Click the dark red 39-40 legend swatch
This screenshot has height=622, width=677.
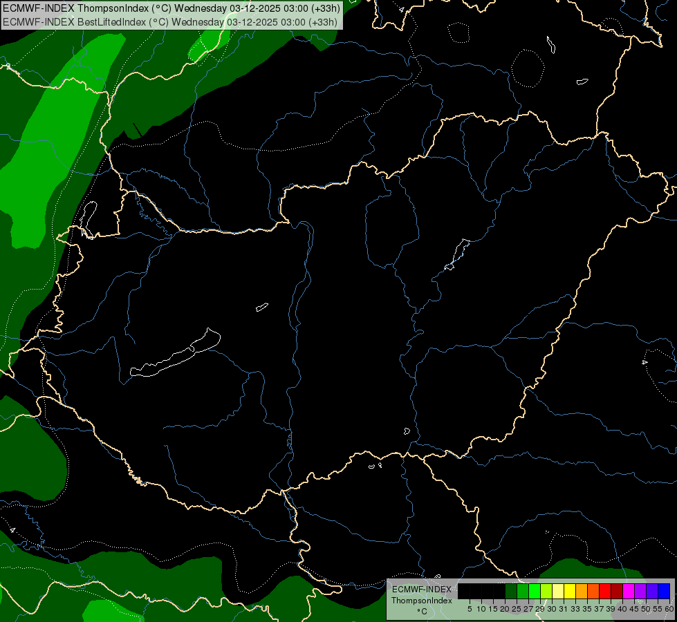(x=617, y=591)
